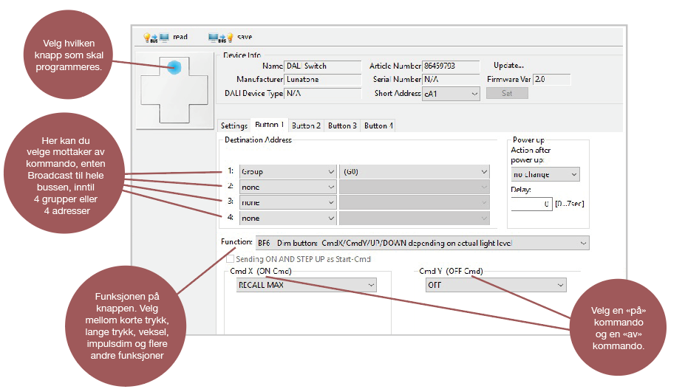Expand the Function BF6 dropdown
The image size is (685, 389).
(421, 243)
